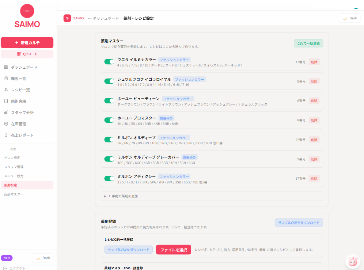Go back via ←ダッシュボード link
Viewport: 364px width, 270px height.
(x=103, y=18)
